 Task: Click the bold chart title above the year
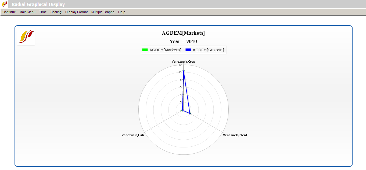pyautogui.click(x=183, y=33)
